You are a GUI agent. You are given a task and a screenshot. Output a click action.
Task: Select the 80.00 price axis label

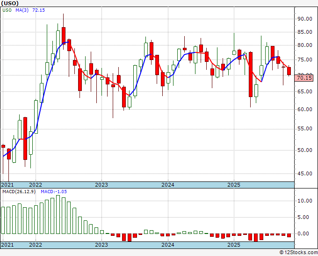coord(305,45)
